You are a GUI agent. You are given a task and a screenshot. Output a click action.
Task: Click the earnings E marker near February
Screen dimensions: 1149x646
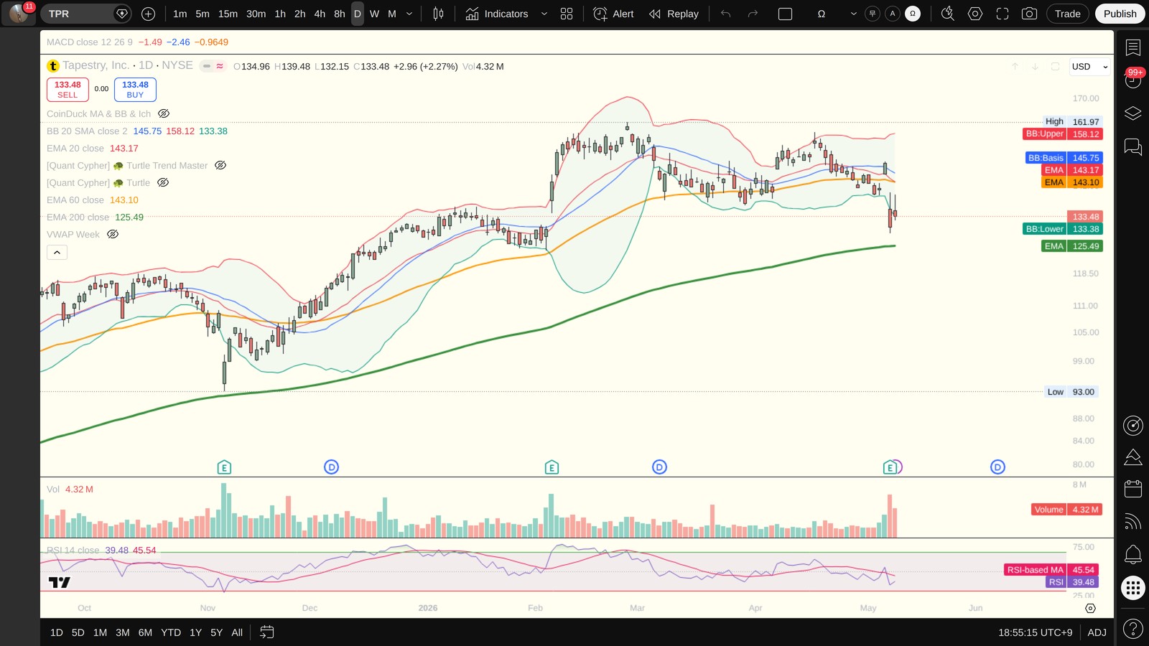point(552,467)
